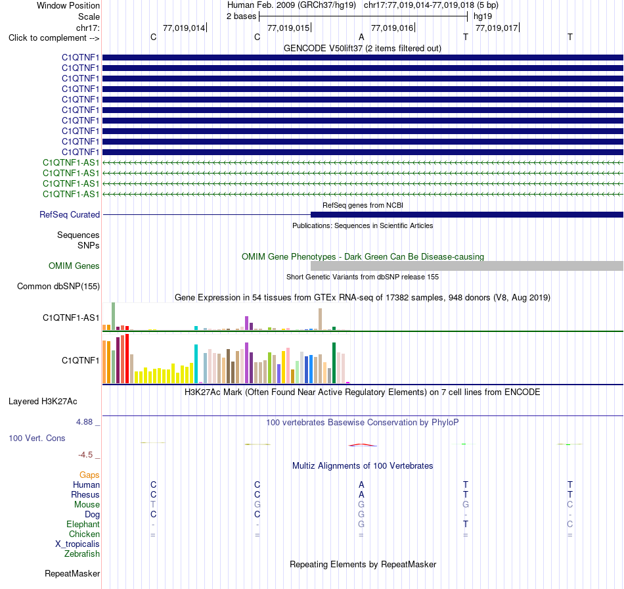The width and height of the screenshot is (624, 589).
Task: Click the Dog alignment row label
Action: 92,515
